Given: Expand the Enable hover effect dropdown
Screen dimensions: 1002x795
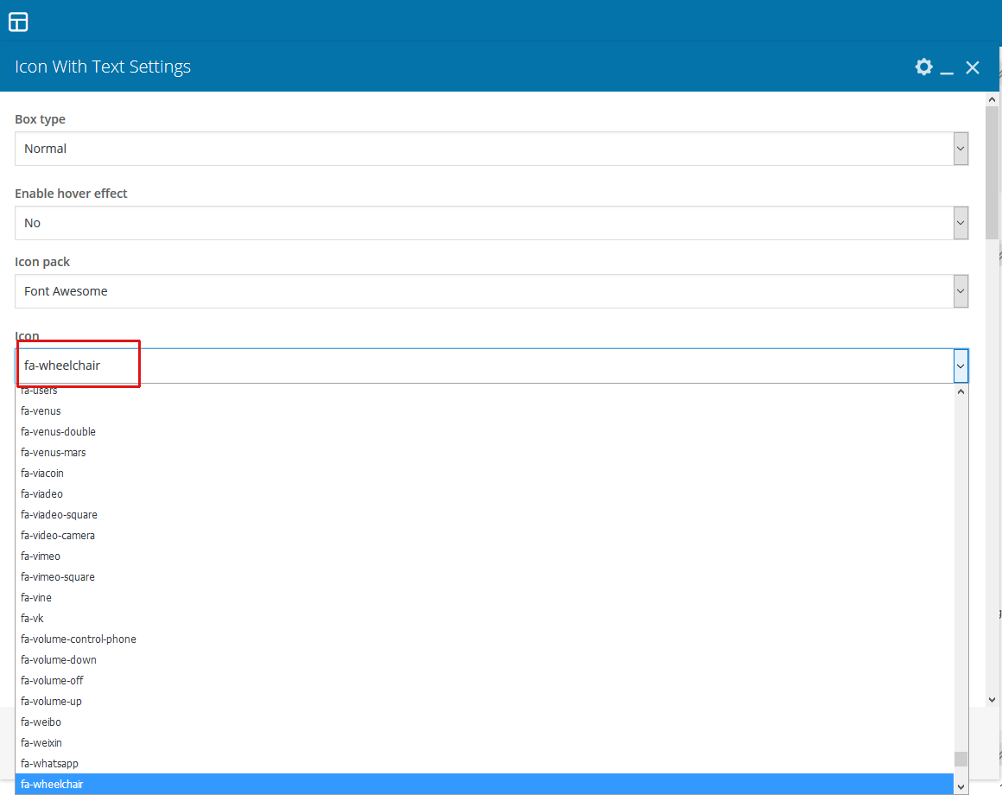Looking at the screenshot, I should pos(491,223).
